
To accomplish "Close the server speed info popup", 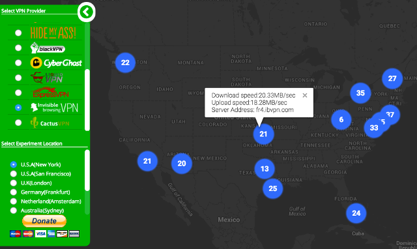I will 305,95.
